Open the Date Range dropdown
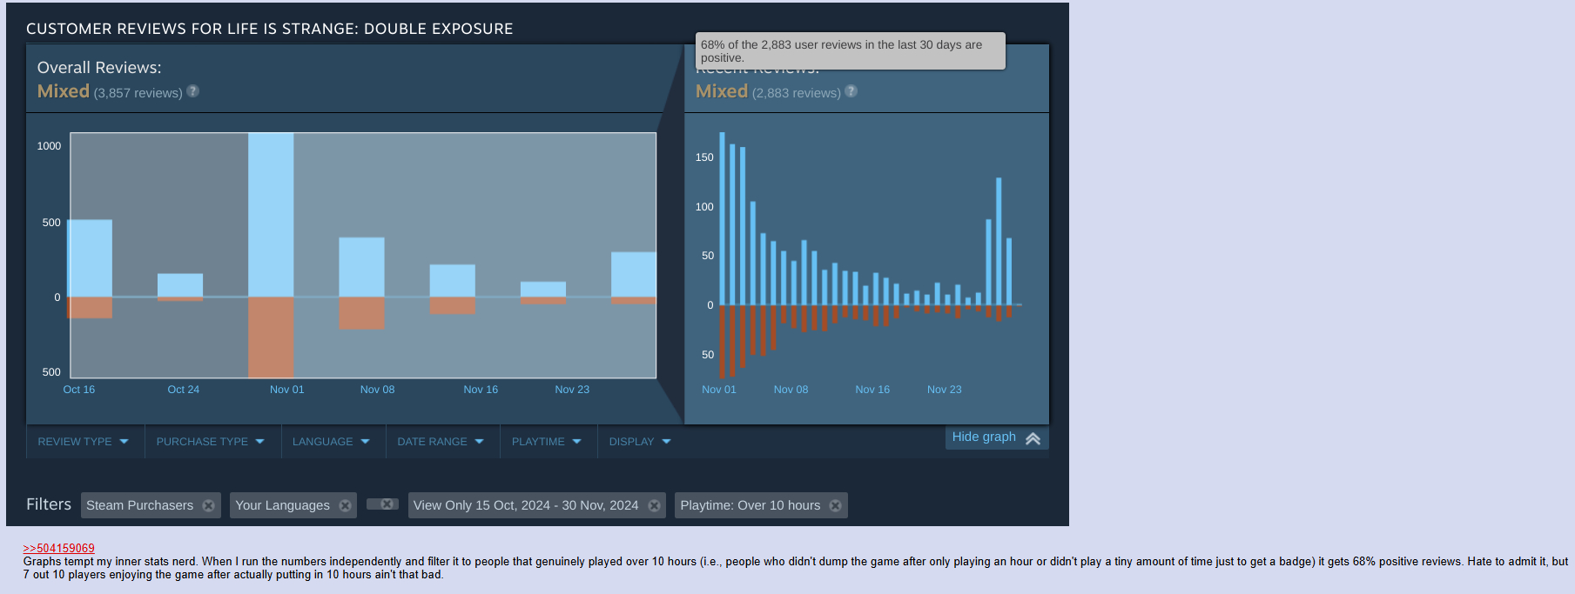 click(x=441, y=442)
